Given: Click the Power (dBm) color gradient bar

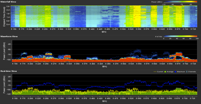Looking at the screenshot, I should (x=180, y=2).
